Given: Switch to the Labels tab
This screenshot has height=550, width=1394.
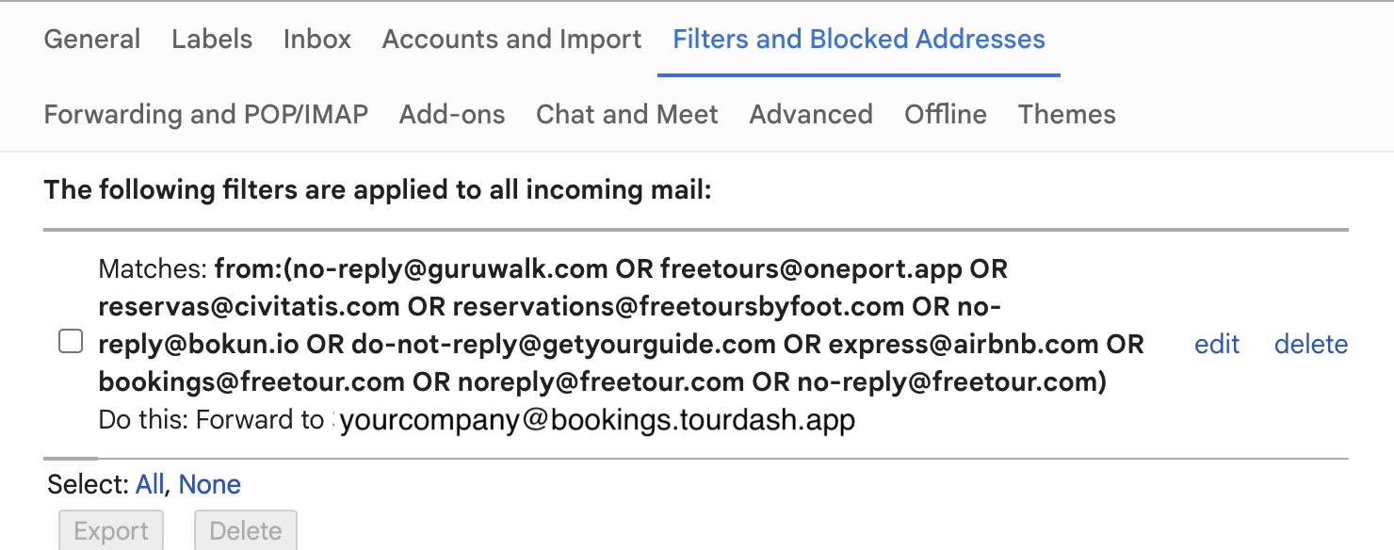Looking at the screenshot, I should [212, 40].
